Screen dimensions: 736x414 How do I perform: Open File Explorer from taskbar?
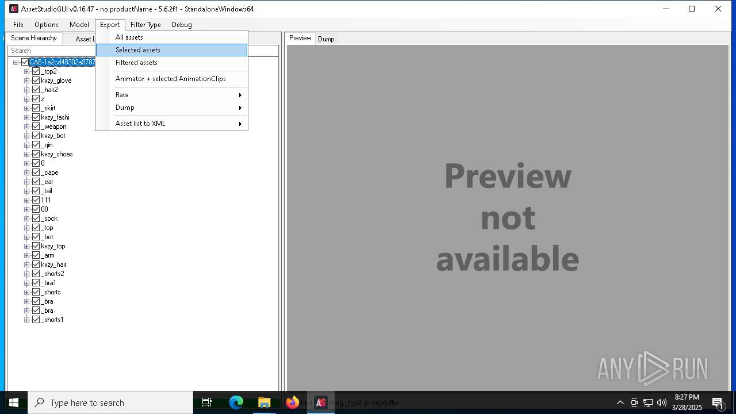(264, 402)
